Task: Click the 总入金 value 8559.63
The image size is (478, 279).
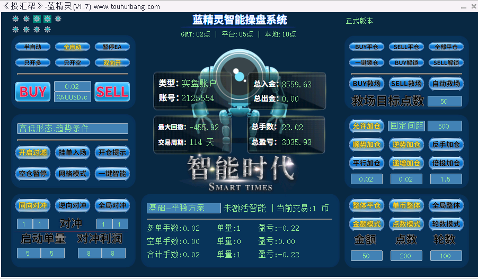Action: [297, 85]
